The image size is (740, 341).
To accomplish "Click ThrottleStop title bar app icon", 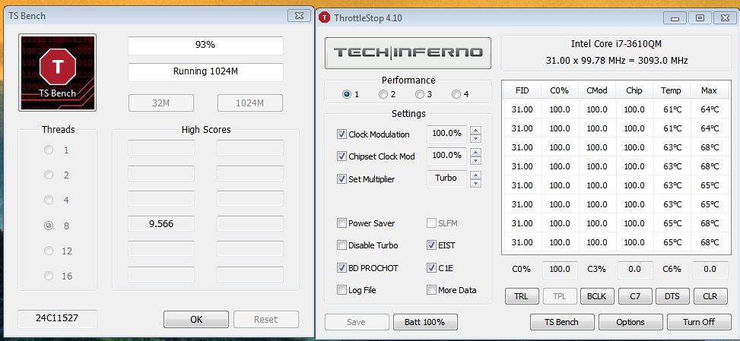I will click(x=324, y=18).
